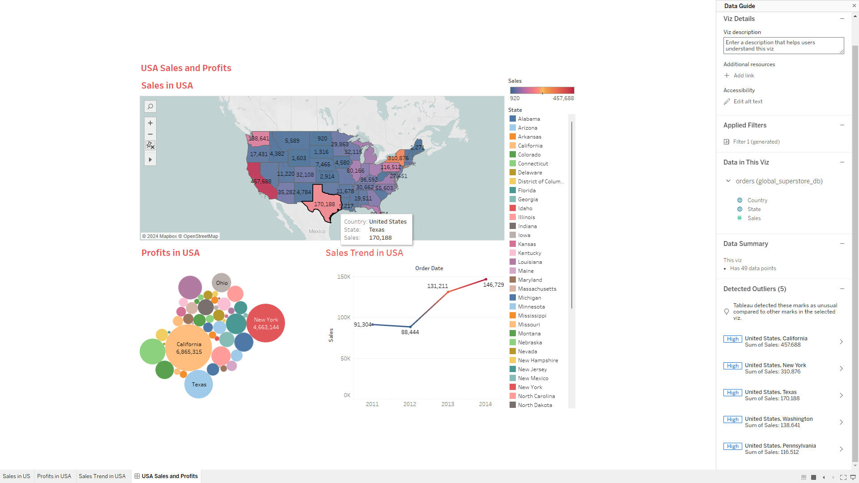Open the Sales Trend in USA tab
Viewport: 859px width, 483px height.
pyautogui.click(x=102, y=476)
